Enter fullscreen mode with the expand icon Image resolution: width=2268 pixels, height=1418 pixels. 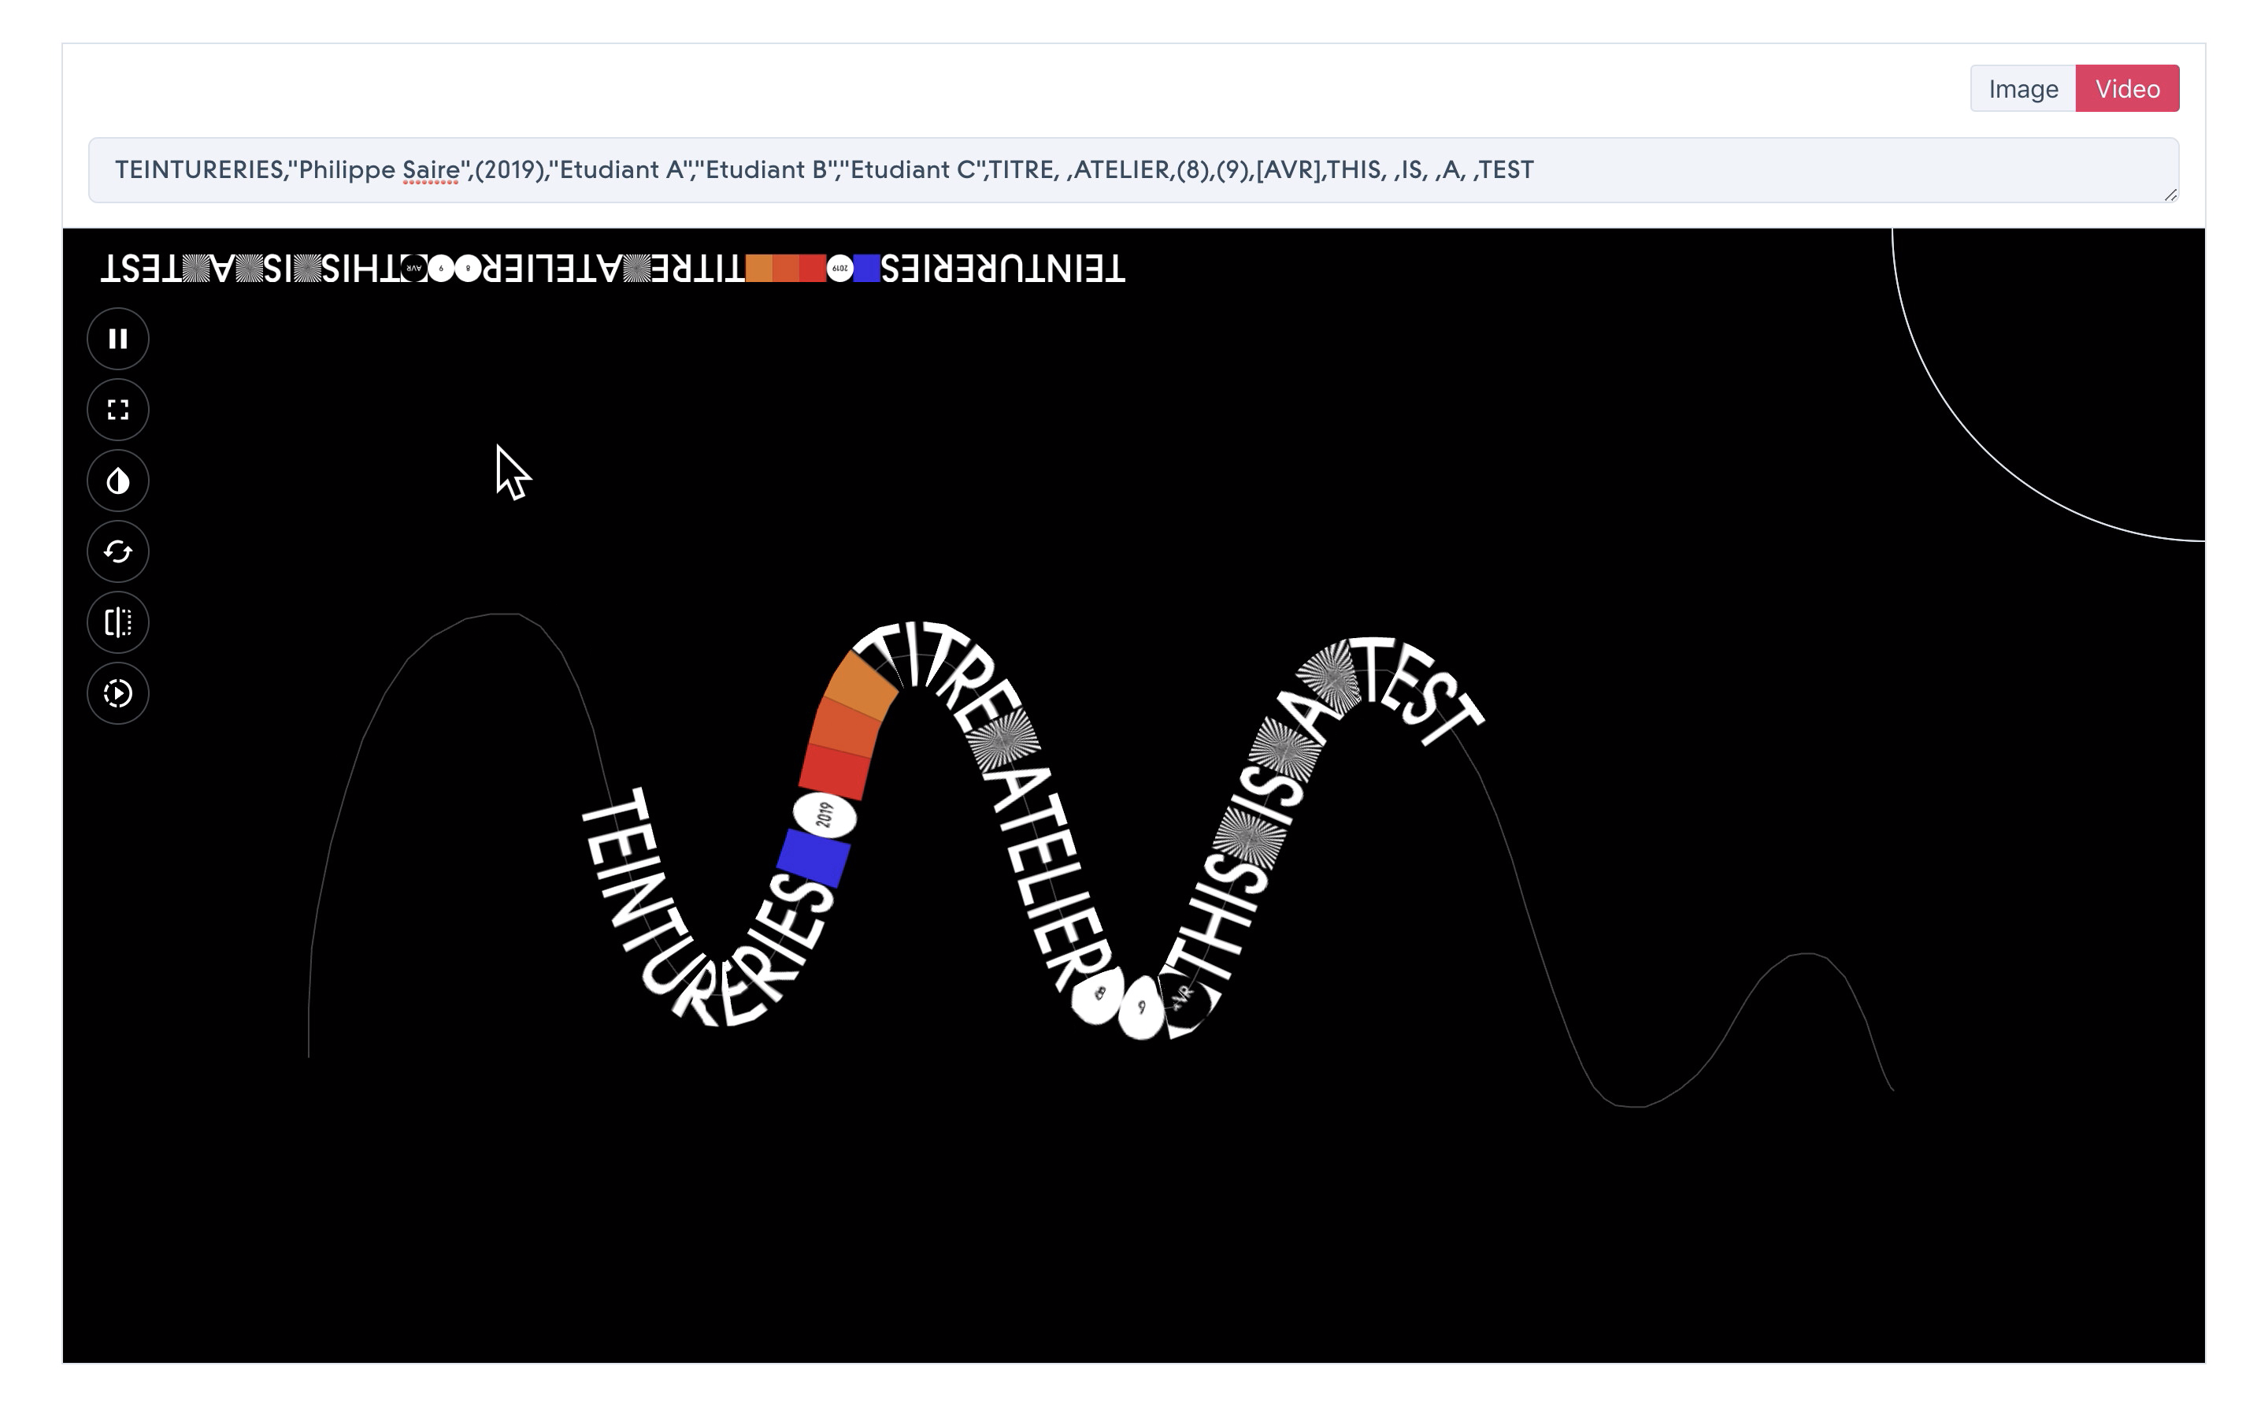pyautogui.click(x=118, y=410)
